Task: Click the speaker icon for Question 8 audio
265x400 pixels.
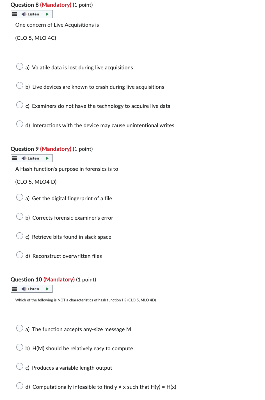Action: click(24, 14)
